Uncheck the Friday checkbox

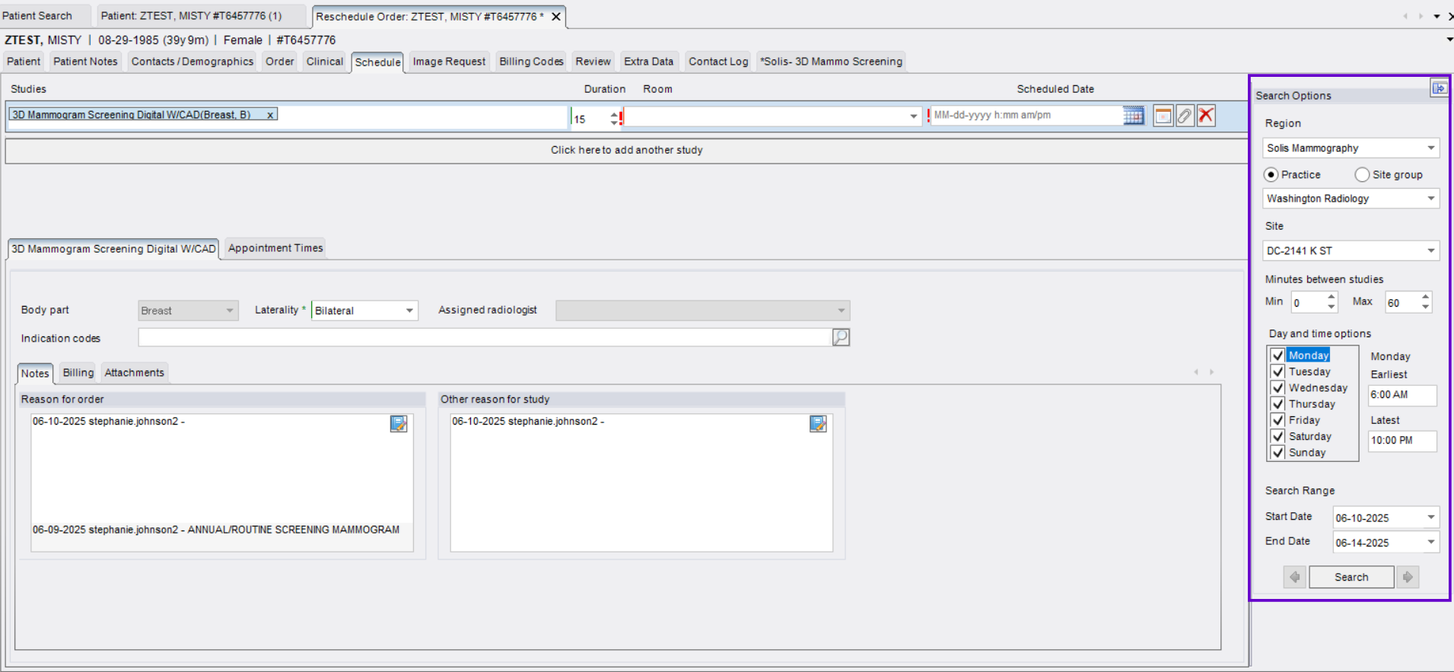(x=1277, y=420)
